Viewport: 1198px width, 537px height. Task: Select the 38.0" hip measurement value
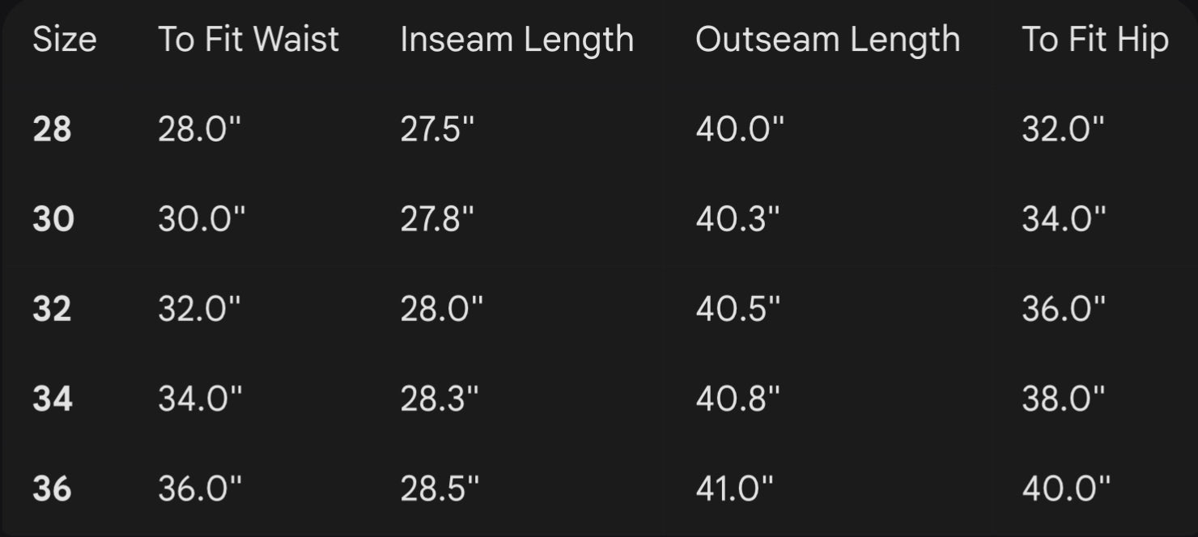pyautogui.click(x=1063, y=399)
